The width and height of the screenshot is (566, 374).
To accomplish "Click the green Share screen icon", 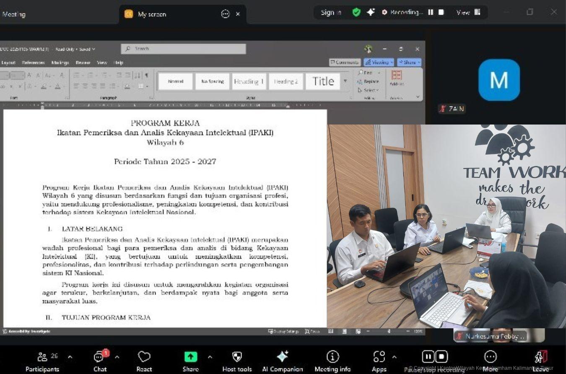I will pyautogui.click(x=190, y=357).
